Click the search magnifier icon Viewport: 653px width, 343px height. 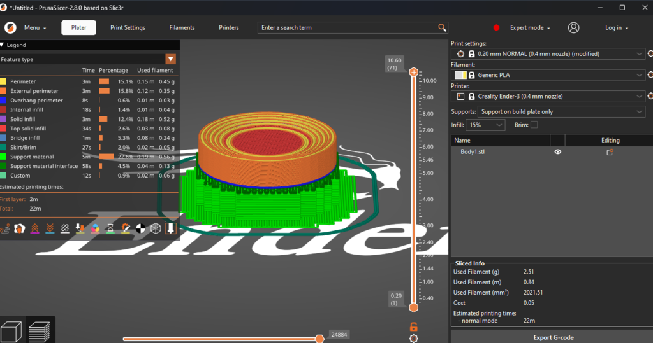pos(442,27)
